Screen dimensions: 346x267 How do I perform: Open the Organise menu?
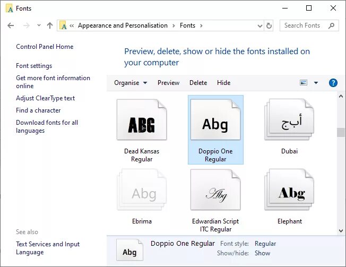click(x=131, y=83)
